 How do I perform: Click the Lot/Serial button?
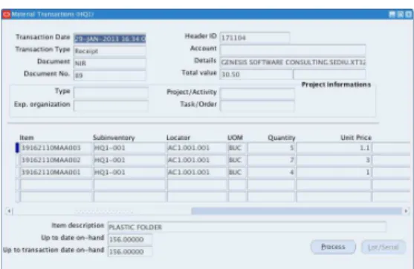coord(383,248)
